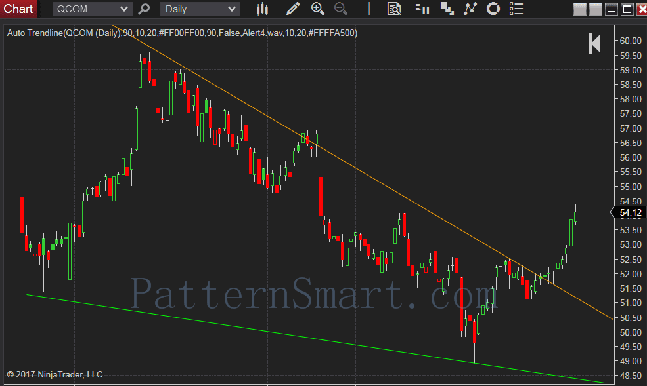Image resolution: width=647 pixels, height=386 pixels.
Task: Open the Daily interval dropdown
Action: point(200,9)
